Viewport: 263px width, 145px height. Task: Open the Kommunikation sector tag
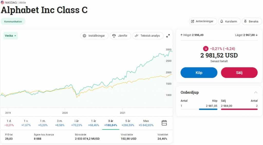coord(13,21)
